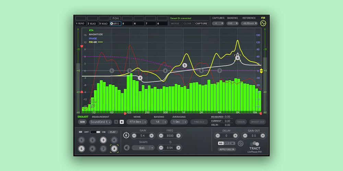
Task: Select snapshot slot 2 MAG
Action: (x=93, y=24)
